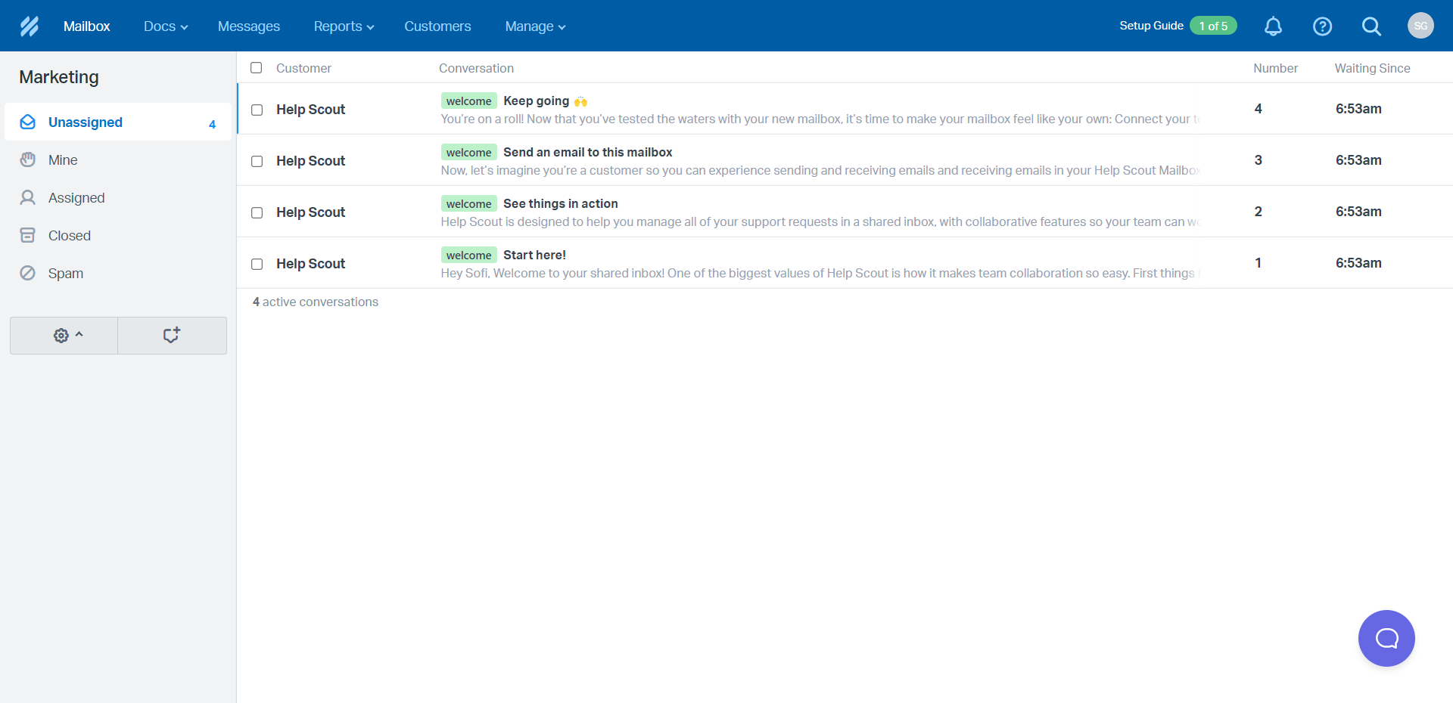Check the Send an email conversation checkbox
Screen dimensions: 1453x703
coord(257,161)
